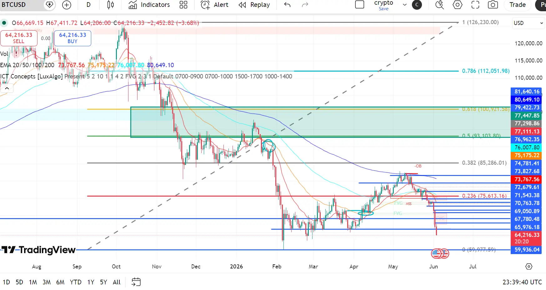Image resolution: width=546 pixels, height=290 pixels.
Task: Click the 73,767.56 red EMA price label
Action: 527,179
